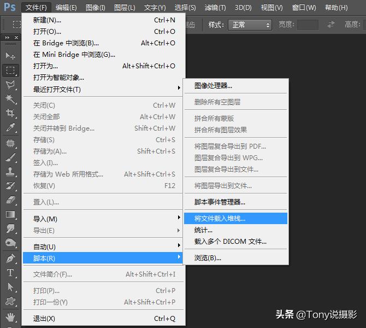Select the Eraser tool
The height and width of the screenshot is (328, 366).
point(10,200)
